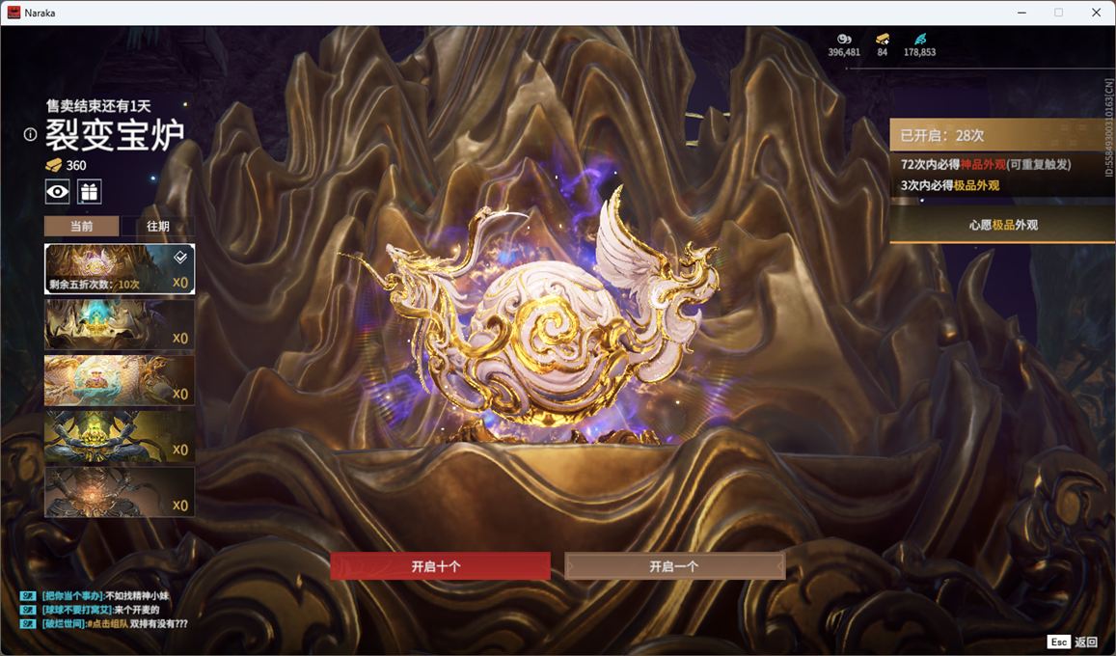Click the 3次内必得极品外观 text
This screenshot has width=1116, height=656.
click(950, 185)
